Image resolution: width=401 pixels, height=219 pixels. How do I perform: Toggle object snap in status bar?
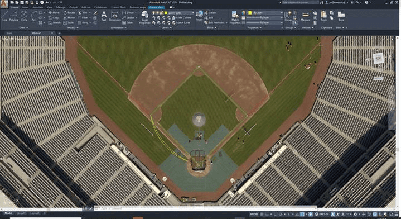(x=302, y=214)
